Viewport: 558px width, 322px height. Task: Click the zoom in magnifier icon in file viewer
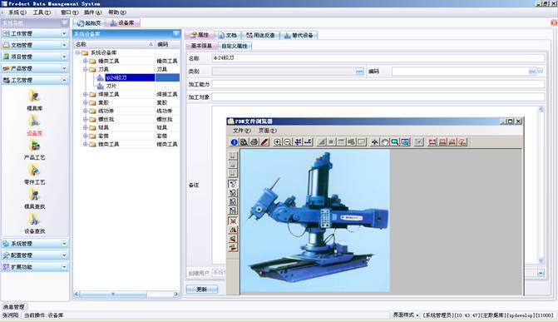(277, 142)
